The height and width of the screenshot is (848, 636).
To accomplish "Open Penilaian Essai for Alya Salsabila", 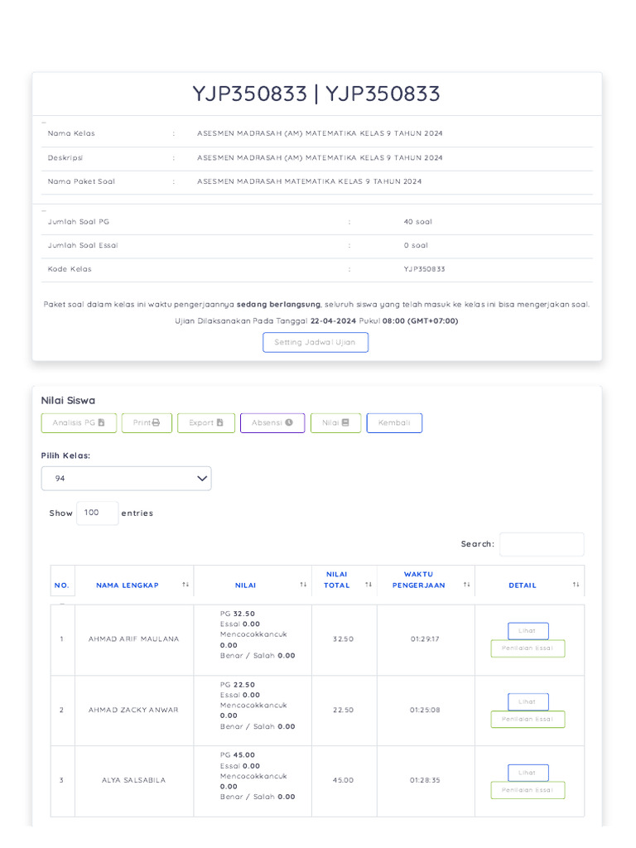I will point(528,790).
